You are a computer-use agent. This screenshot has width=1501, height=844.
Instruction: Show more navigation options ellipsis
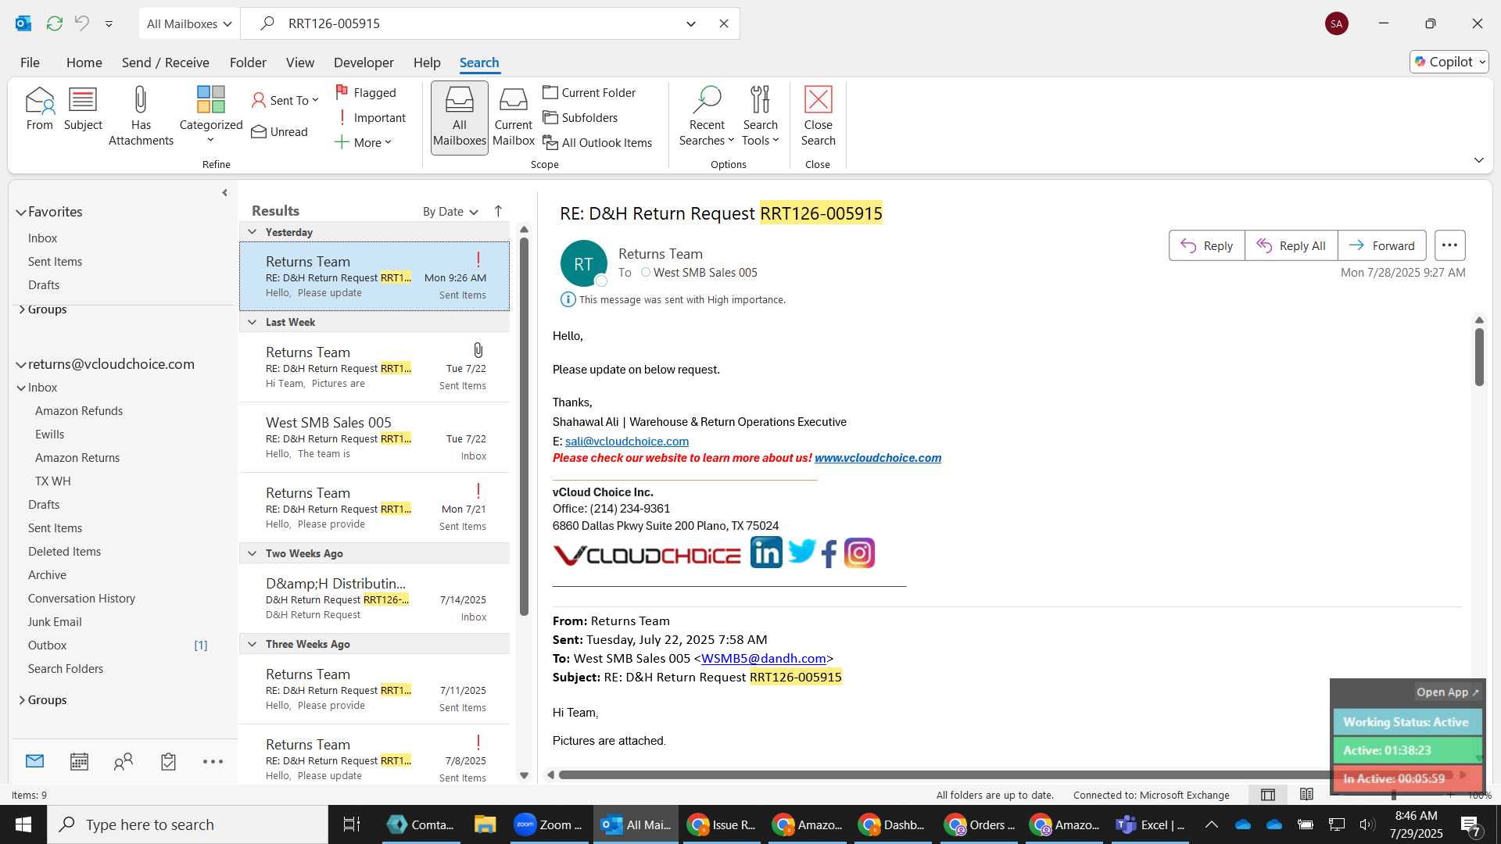coord(213,761)
